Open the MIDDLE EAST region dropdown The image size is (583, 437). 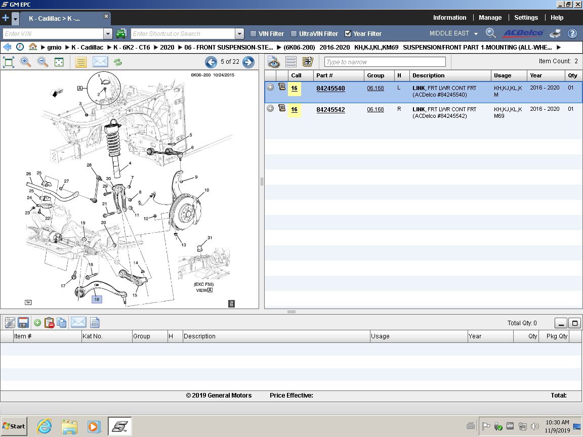[476, 34]
